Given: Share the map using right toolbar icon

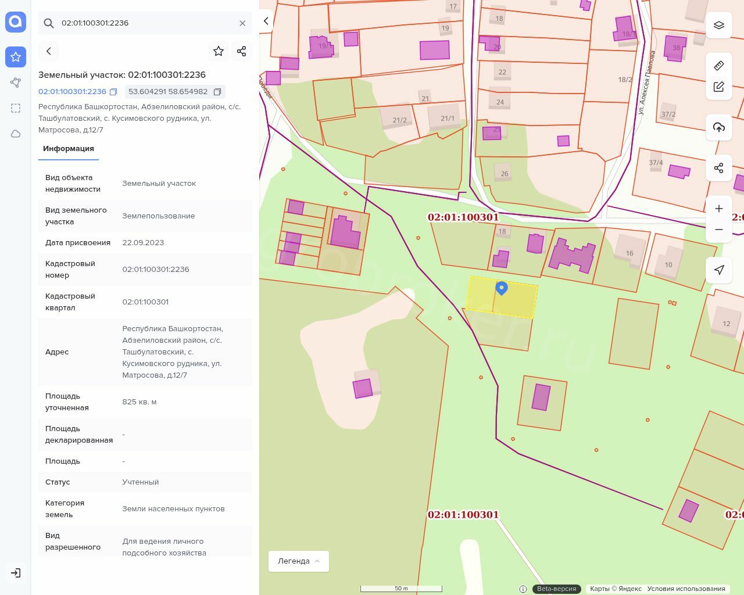Looking at the screenshot, I should coord(719,168).
